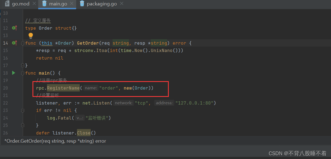Viewport: 331px width, 159px height.
Task: Click the "tcp" string literal
Action: pyautogui.click(x=141, y=103)
